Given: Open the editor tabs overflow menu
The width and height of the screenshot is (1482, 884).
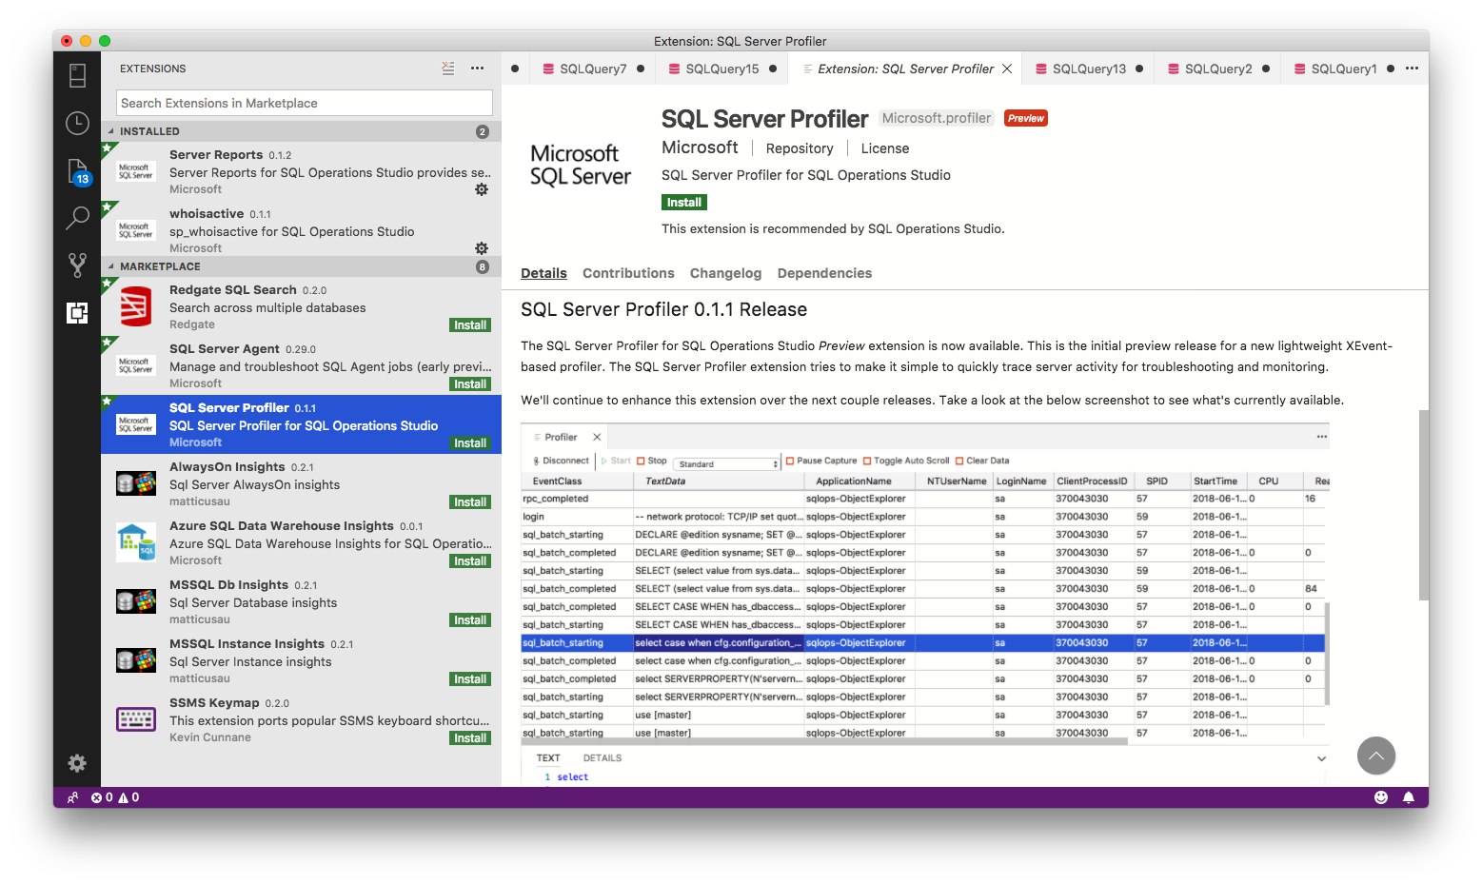Looking at the screenshot, I should click(1412, 69).
